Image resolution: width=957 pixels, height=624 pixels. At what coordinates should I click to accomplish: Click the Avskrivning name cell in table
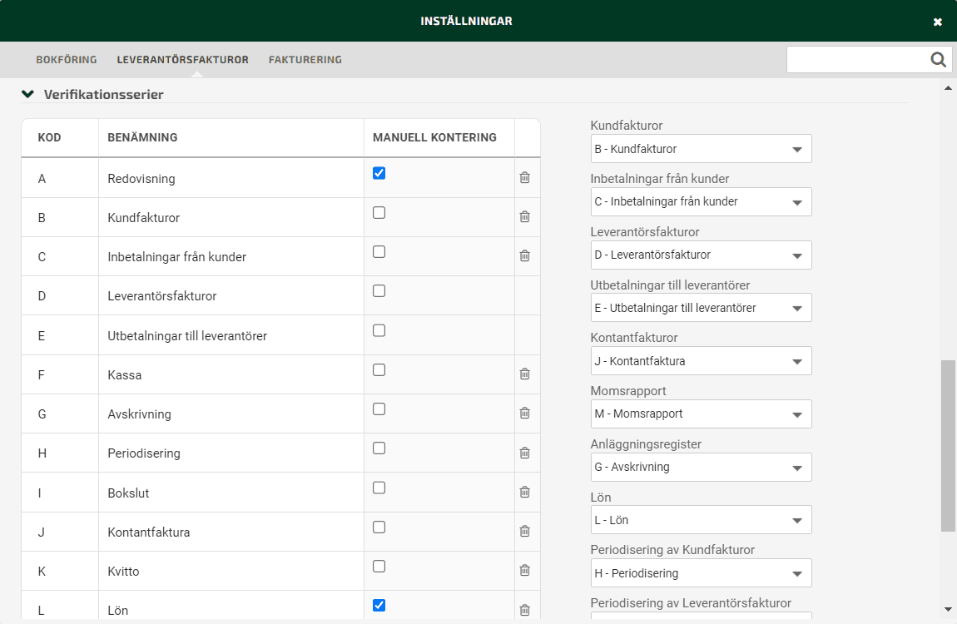click(231, 414)
